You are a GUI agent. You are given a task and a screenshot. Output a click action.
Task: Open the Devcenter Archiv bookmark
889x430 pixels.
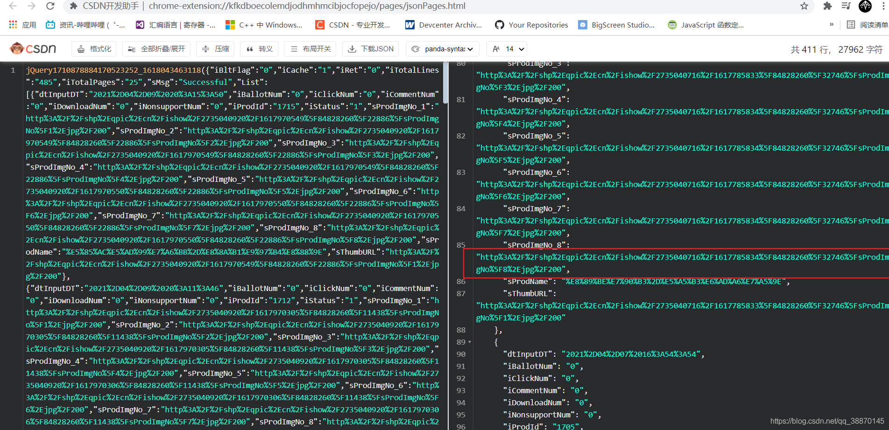click(444, 25)
